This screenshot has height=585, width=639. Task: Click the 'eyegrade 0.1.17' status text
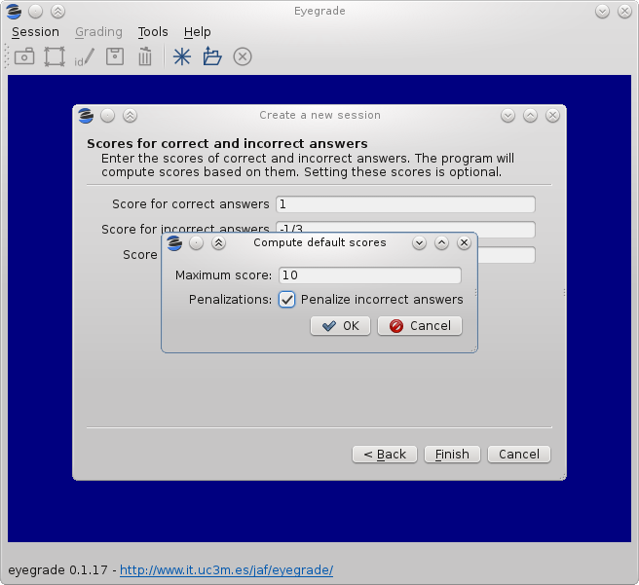click(x=57, y=570)
